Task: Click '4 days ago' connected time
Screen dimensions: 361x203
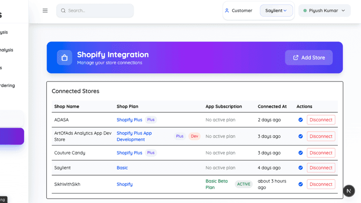Action: [x=269, y=168]
